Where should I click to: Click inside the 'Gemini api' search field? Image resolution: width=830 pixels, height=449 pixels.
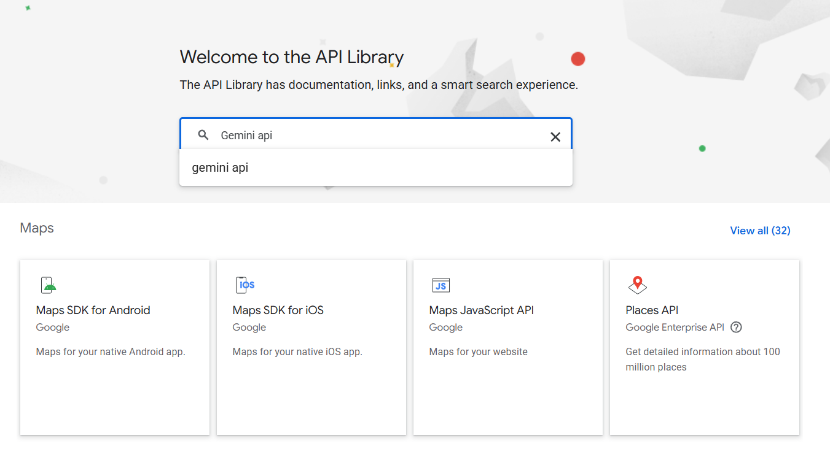tap(369, 136)
